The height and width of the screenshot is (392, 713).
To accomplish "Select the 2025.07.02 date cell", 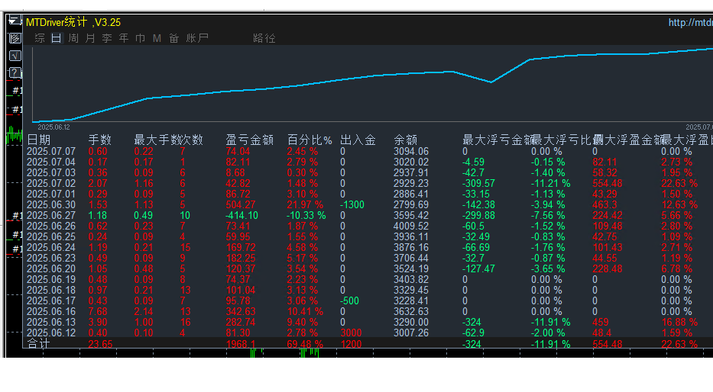I will 51,183.
